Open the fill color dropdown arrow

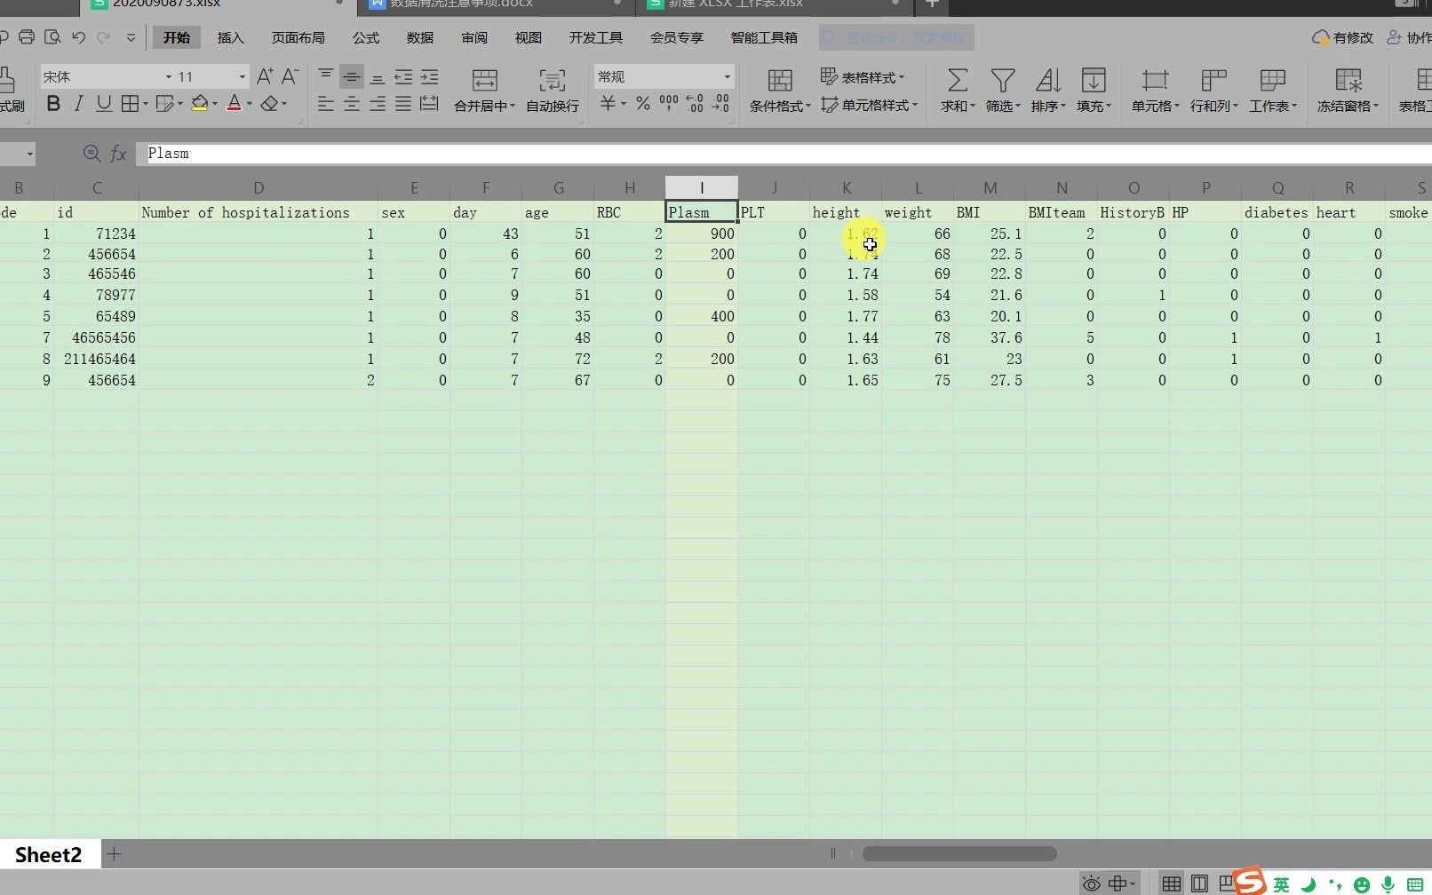pyautogui.click(x=215, y=104)
